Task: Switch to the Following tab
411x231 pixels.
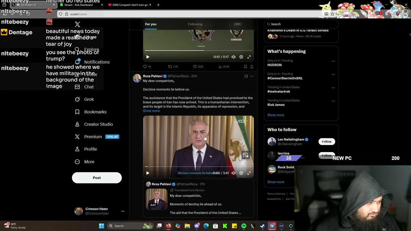Action: pyautogui.click(x=195, y=24)
